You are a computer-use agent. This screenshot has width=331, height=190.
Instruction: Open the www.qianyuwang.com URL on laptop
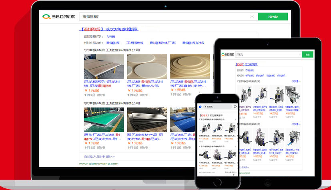coord(98,164)
